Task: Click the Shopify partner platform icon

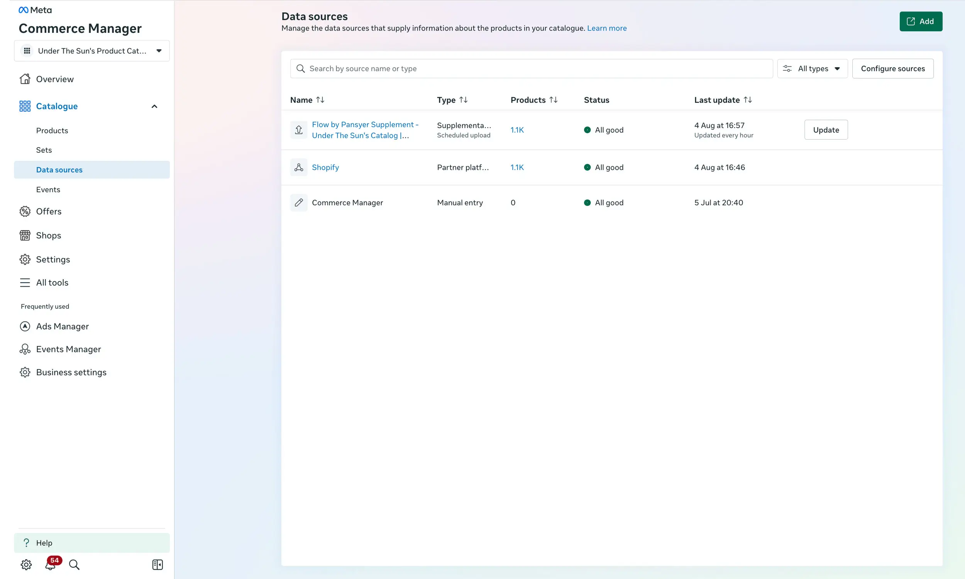Action: click(299, 168)
